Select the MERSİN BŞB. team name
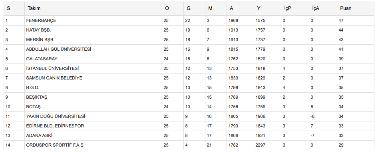378x153 pixels. click(x=40, y=40)
